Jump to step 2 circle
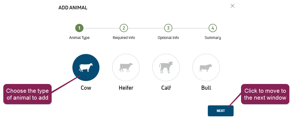This screenshot has height=121, width=294. (124, 28)
